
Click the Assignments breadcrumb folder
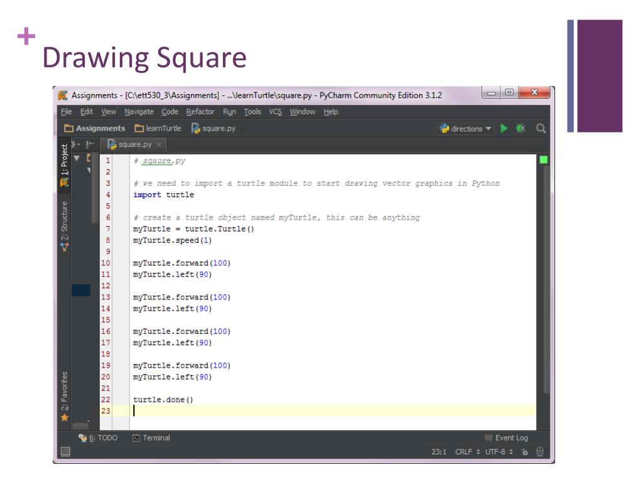(x=95, y=128)
